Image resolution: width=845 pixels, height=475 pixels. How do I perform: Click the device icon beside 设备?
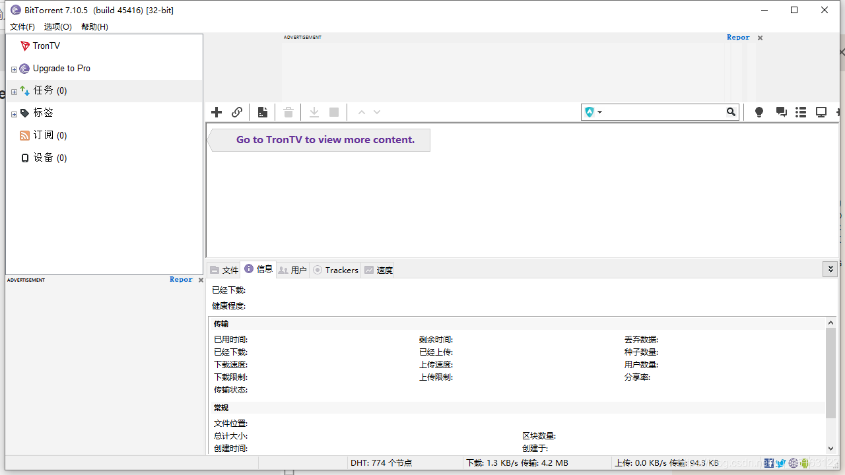point(25,158)
